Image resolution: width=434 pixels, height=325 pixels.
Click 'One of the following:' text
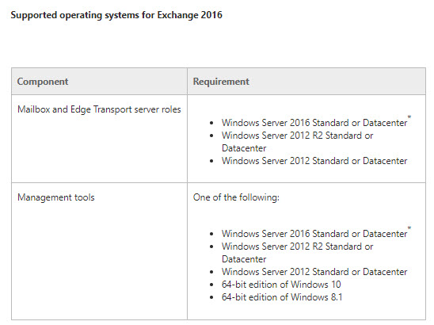pos(236,197)
